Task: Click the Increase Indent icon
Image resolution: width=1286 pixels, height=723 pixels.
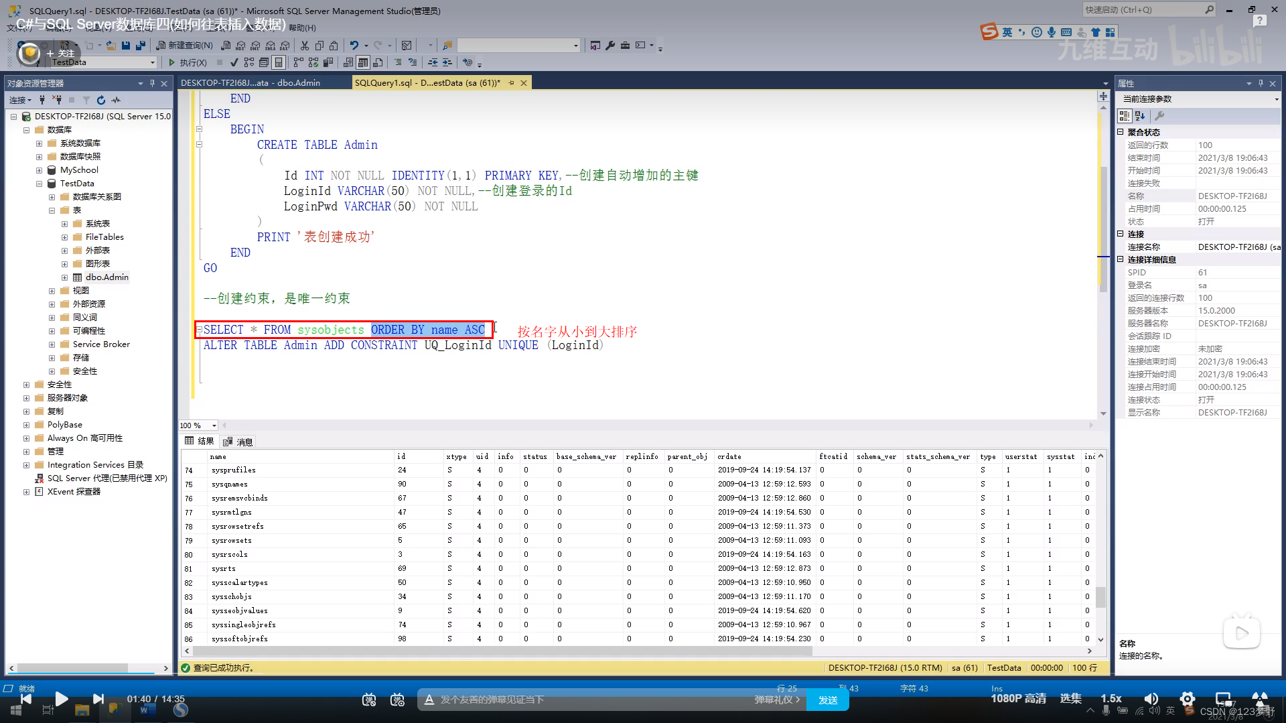Action: (447, 62)
